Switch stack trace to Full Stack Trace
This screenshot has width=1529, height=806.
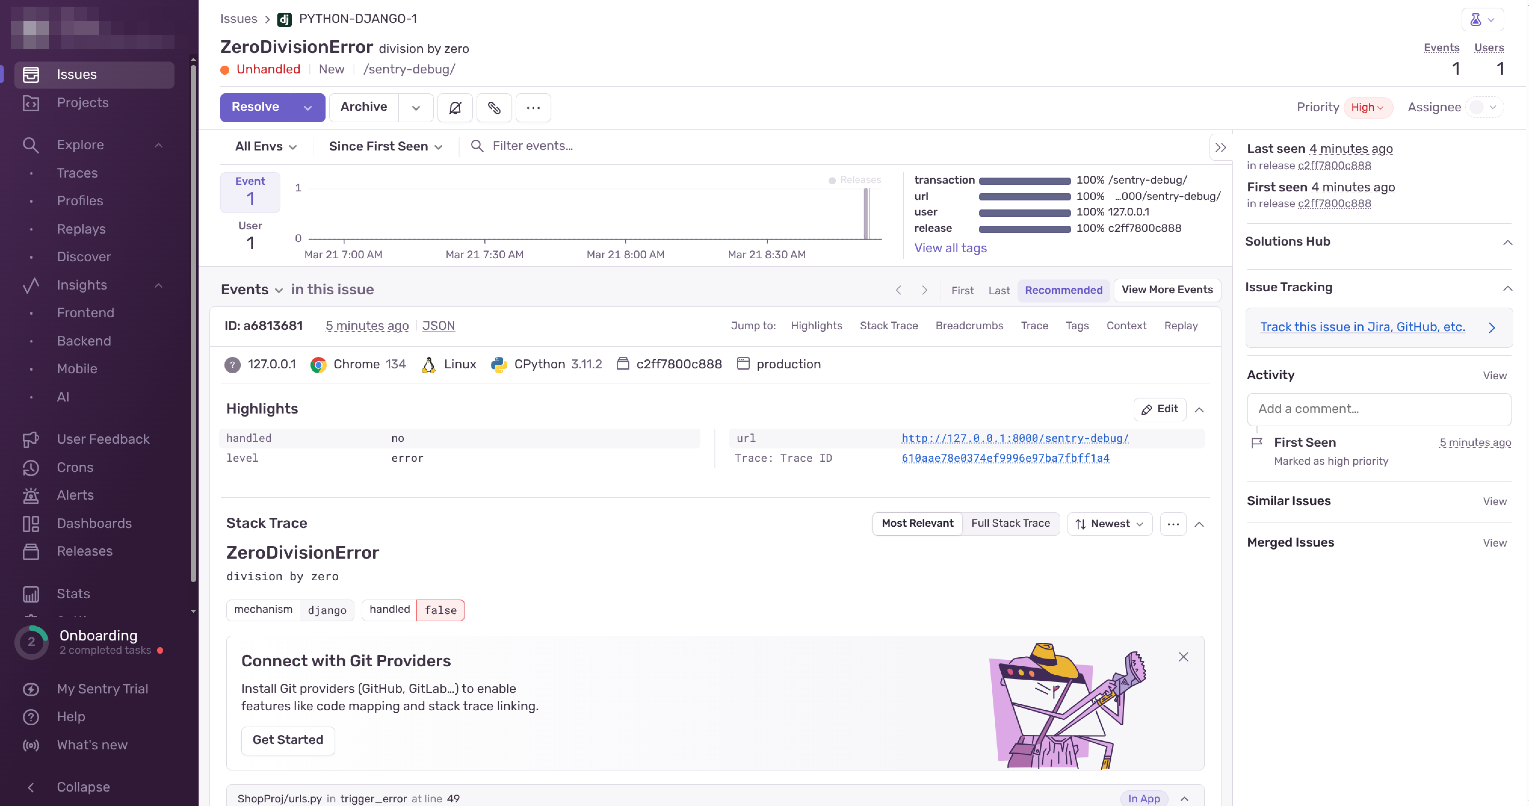click(1010, 523)
